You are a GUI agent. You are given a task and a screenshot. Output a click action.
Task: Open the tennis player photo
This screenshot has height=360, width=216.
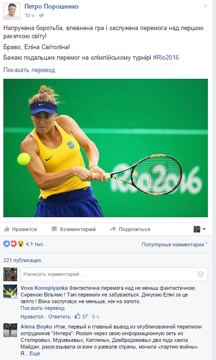click(105, 148)
